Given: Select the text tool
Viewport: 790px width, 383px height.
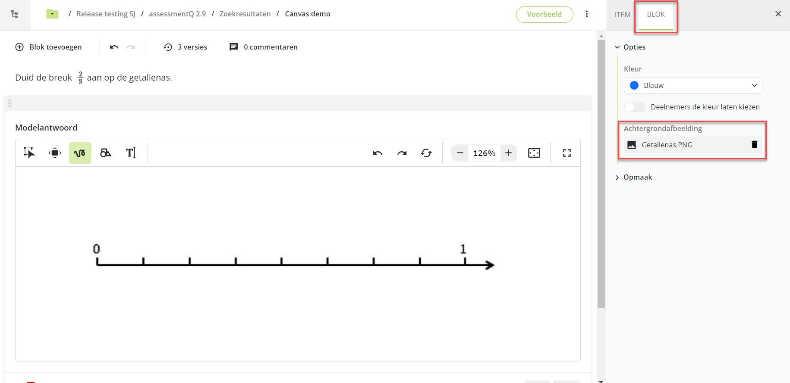Looking at the screenshot, I should 131,153.
